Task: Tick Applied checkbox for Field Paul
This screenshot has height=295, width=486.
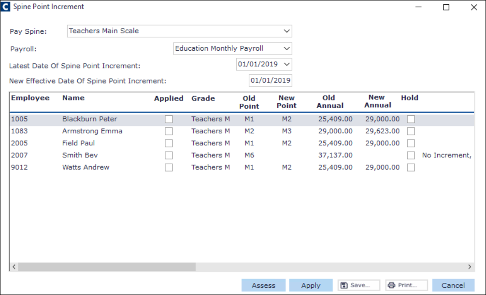Action: 169,143
